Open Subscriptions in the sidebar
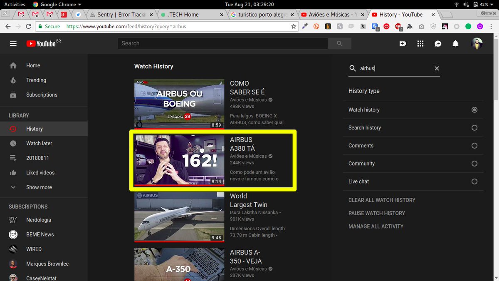The image size is (499, 281). tap(44, 94)
